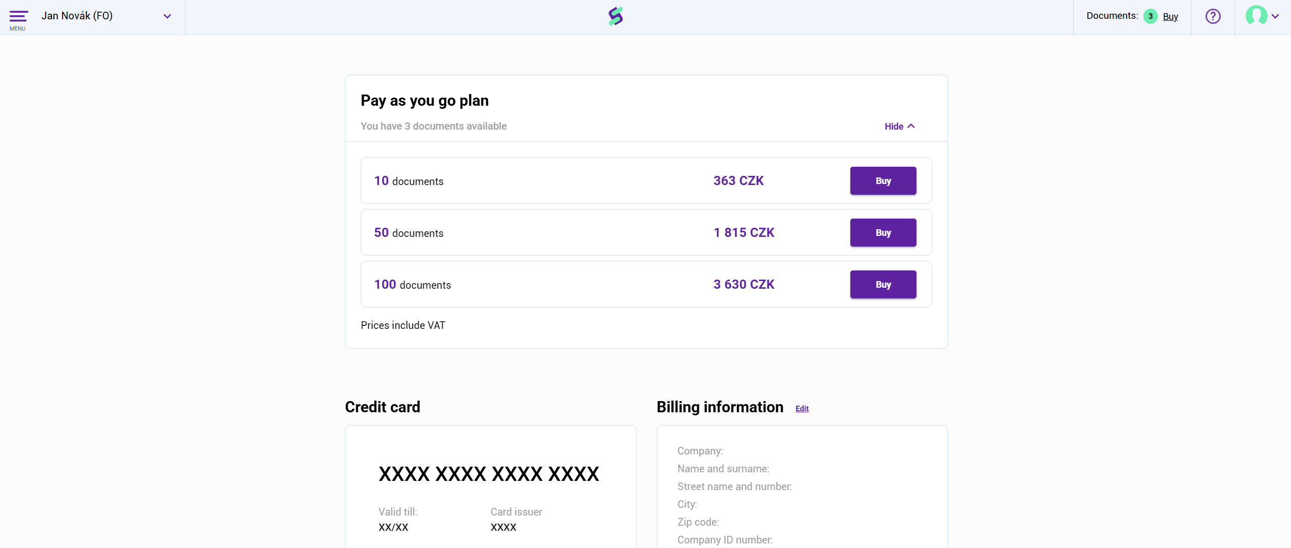1291x548 pixels.
Task: Click the green-purple S logo
Action: point(616,16)
